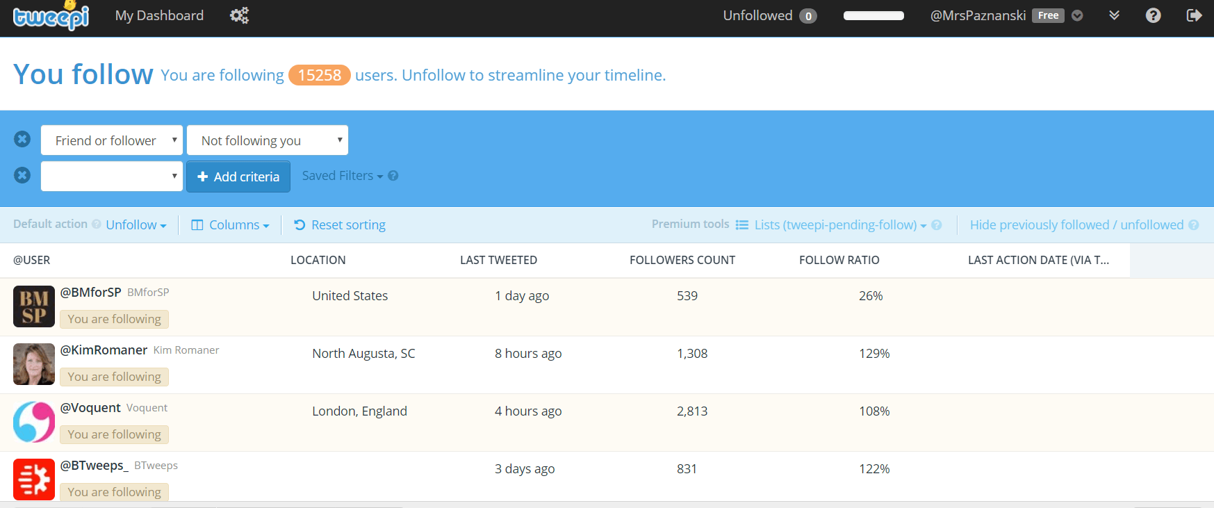Viewport: 1214px width, 508px height.
Task: Click the Tweepi logo
Action: 51,16
